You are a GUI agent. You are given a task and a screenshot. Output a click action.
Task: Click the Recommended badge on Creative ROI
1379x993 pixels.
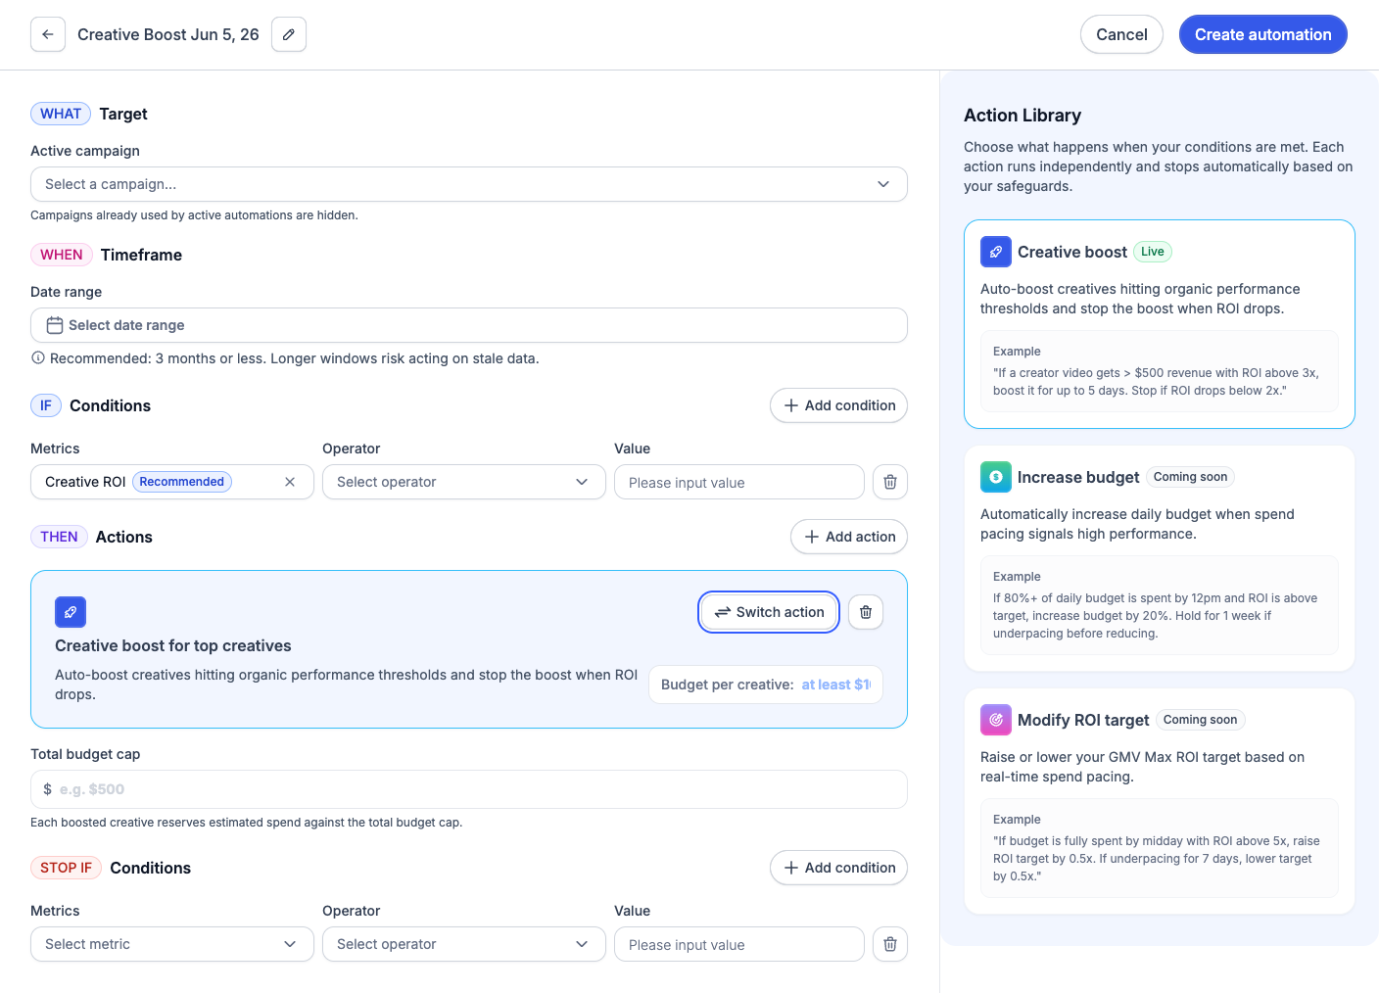coord(182,482)
